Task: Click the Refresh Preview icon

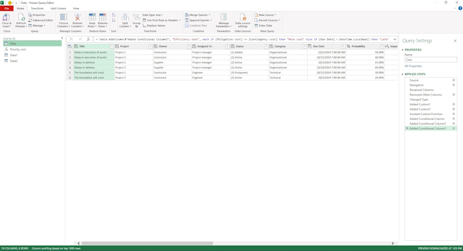Action: coord(21,18)
